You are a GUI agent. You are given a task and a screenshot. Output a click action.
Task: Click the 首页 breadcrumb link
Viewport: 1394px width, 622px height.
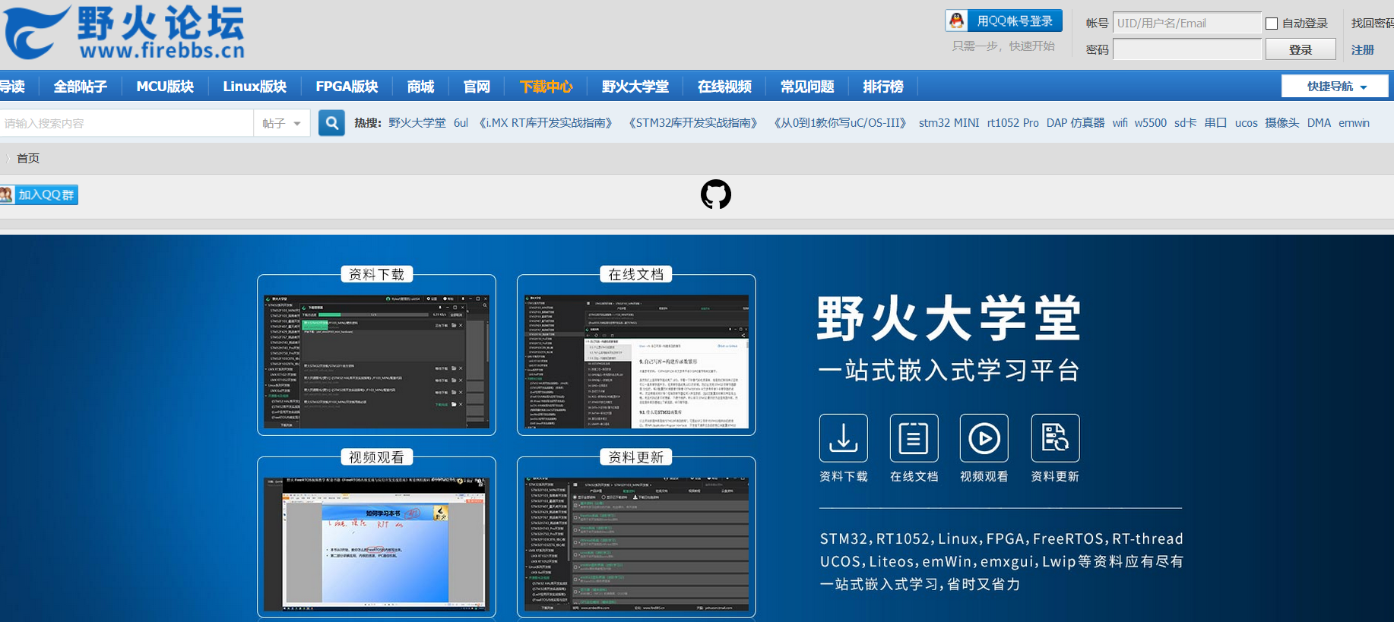point(28,158)
